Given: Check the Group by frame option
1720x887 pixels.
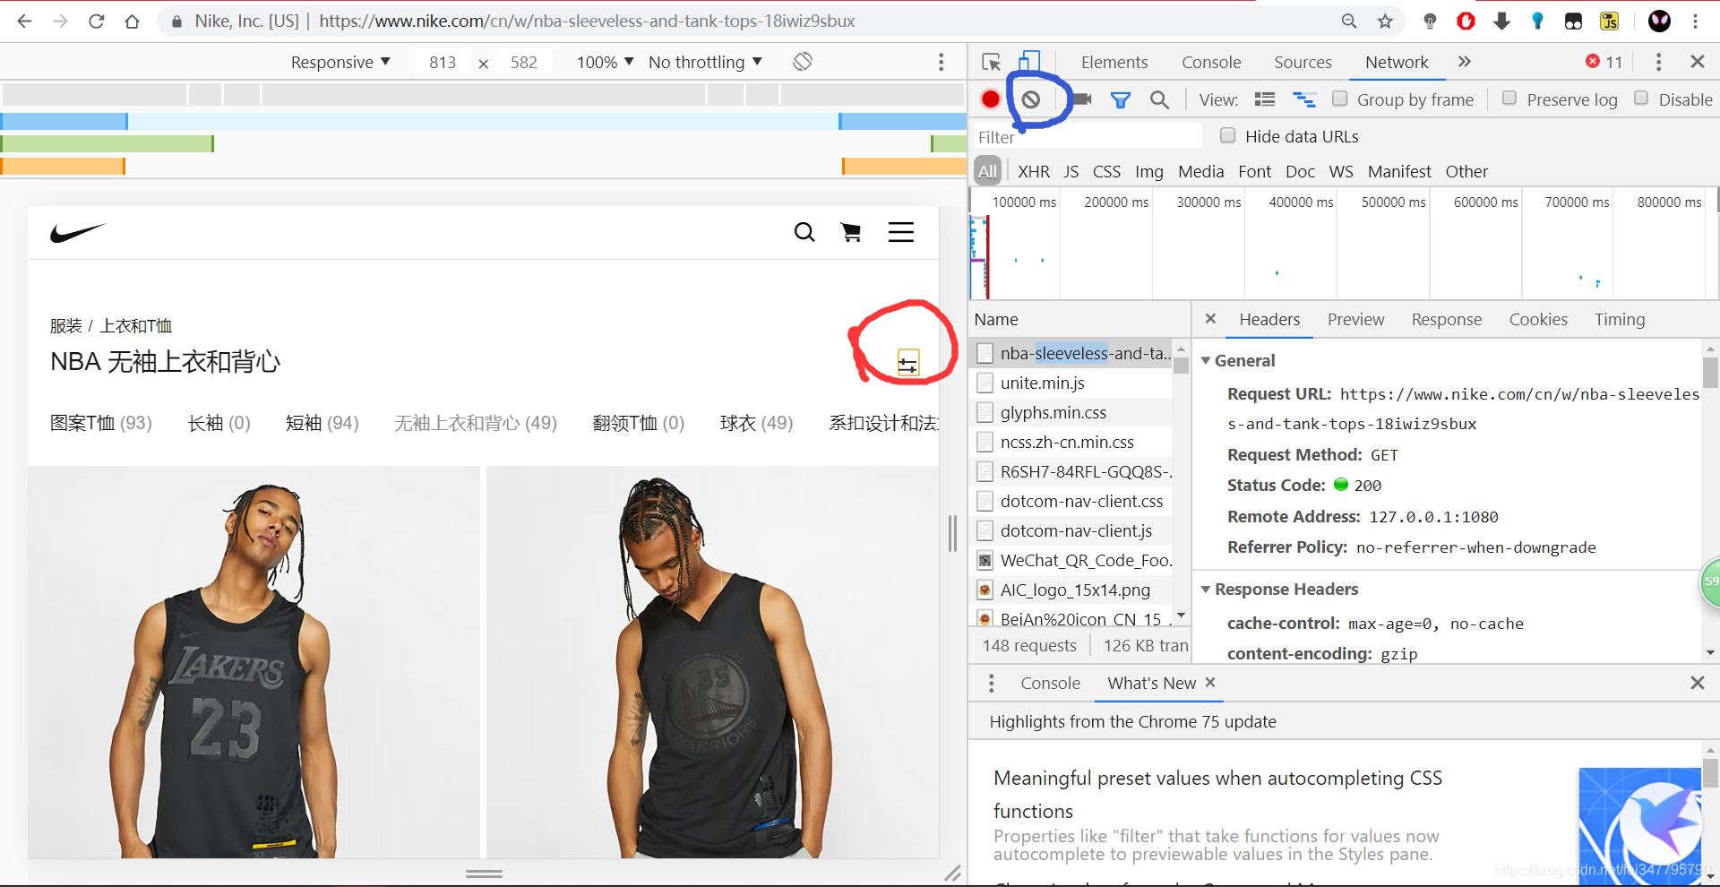Looking at the screenshot, I should point(1341,99).
